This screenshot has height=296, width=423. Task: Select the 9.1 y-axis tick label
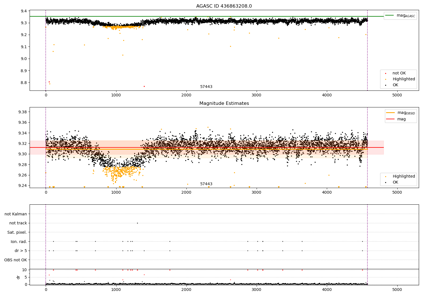[x=24, y=47]
